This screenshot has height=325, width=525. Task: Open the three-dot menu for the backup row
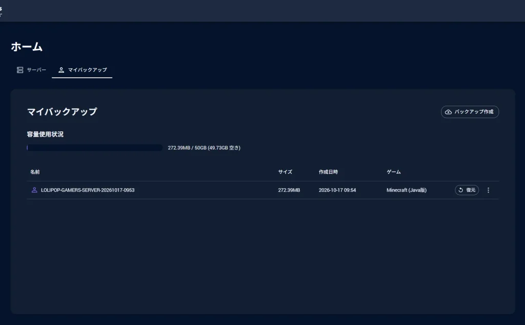click(x=488, y=190)
